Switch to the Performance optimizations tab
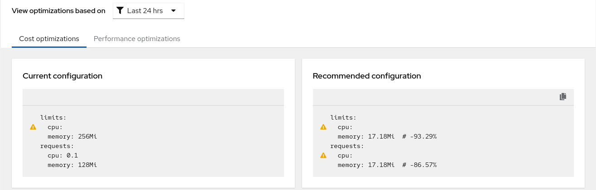Viewport: 596px width, 190px height. tap(137, 39)
